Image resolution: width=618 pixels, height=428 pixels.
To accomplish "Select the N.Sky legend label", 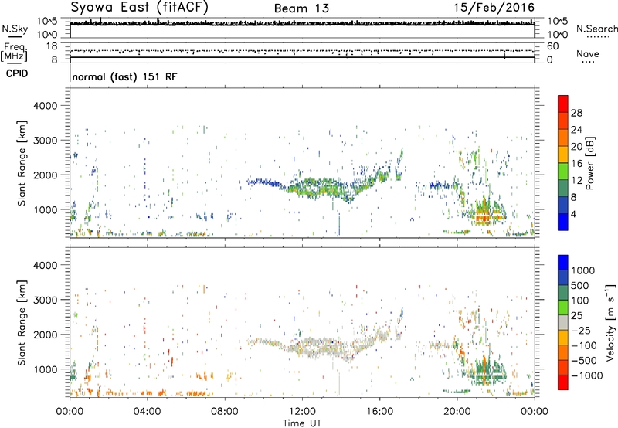I will click(15, 29).
